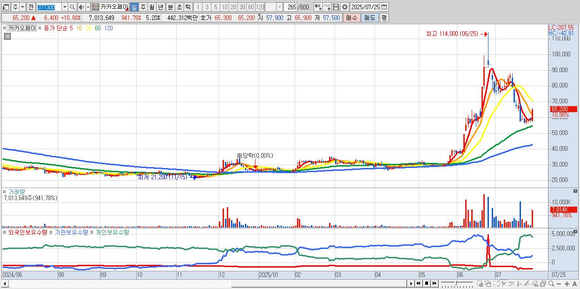Open the dropdown next to 주 button

22,7
